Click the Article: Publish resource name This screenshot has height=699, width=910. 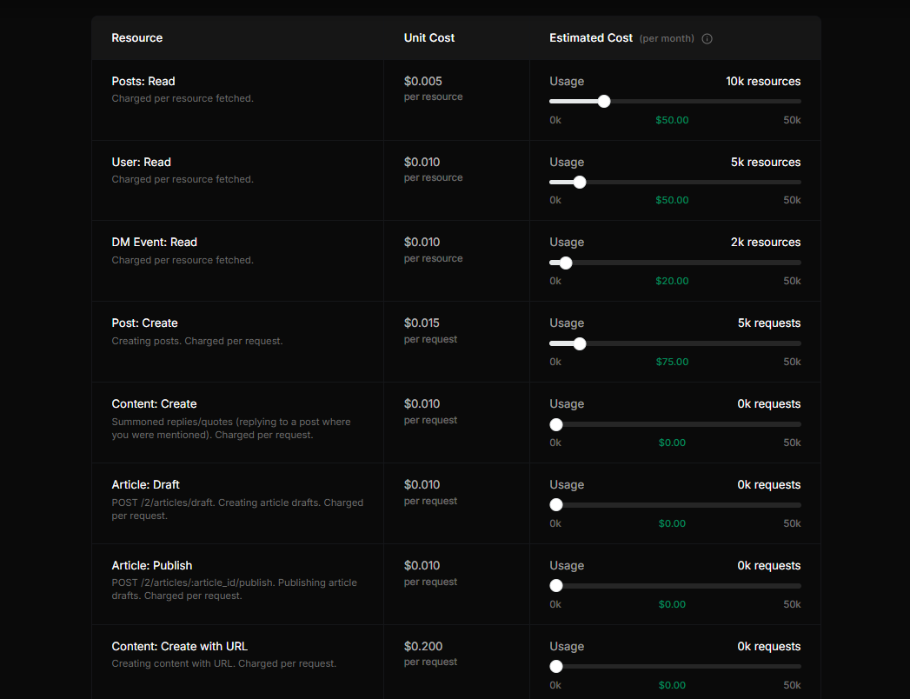pyautogui.click(x=152, y=565)
